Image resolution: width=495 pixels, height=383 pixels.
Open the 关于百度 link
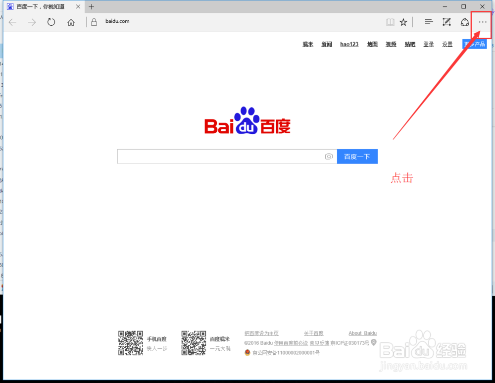pos(313,333)
